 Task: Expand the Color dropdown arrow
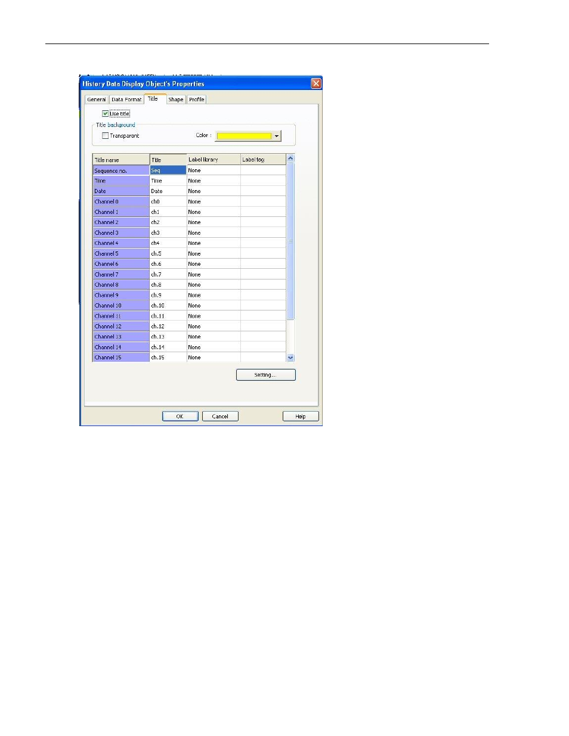click(x=277, y=136)
